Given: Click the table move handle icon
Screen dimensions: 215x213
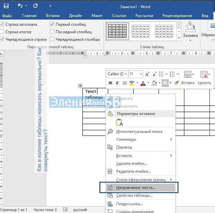Looking at the screenshot, I should click(x=80, y=86).
